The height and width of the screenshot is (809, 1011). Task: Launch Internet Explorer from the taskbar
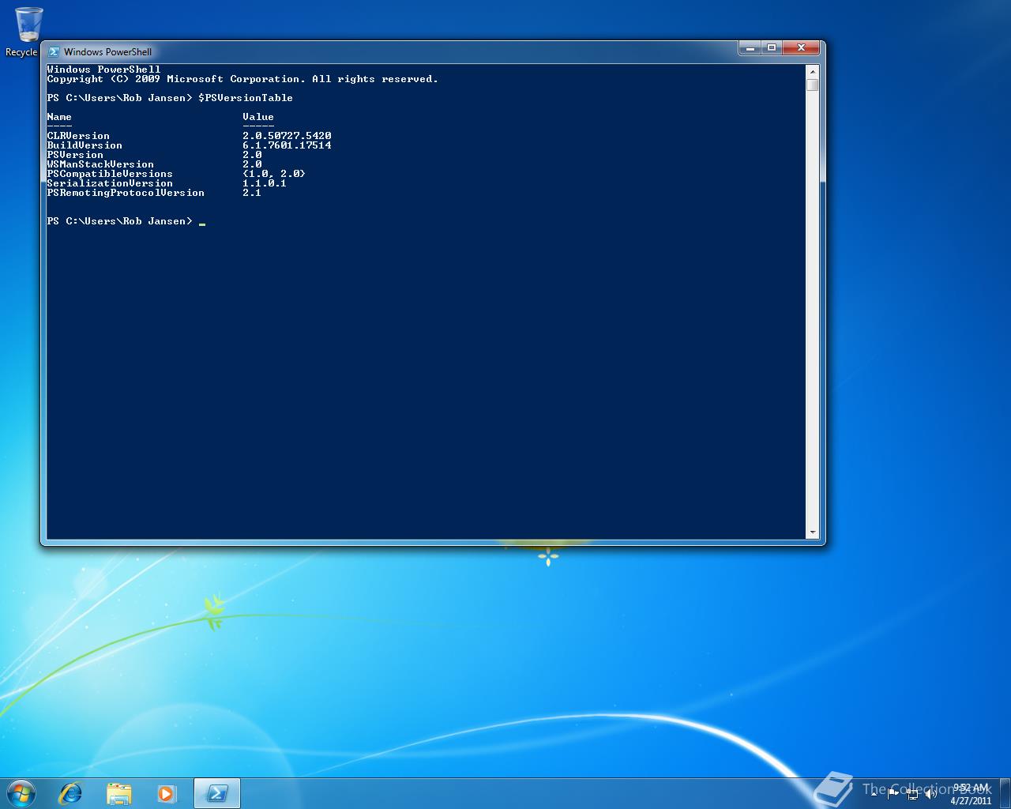[70, 792]
